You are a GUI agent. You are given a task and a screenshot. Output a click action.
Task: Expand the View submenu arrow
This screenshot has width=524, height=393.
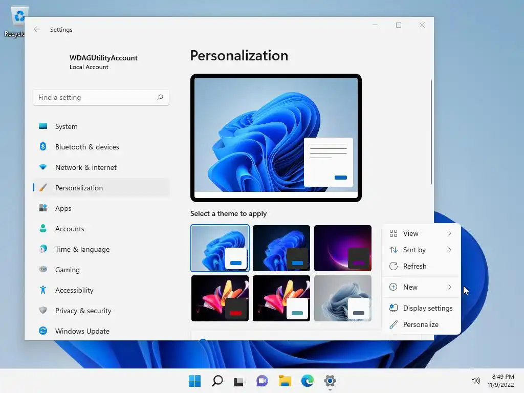pos(450,233)
